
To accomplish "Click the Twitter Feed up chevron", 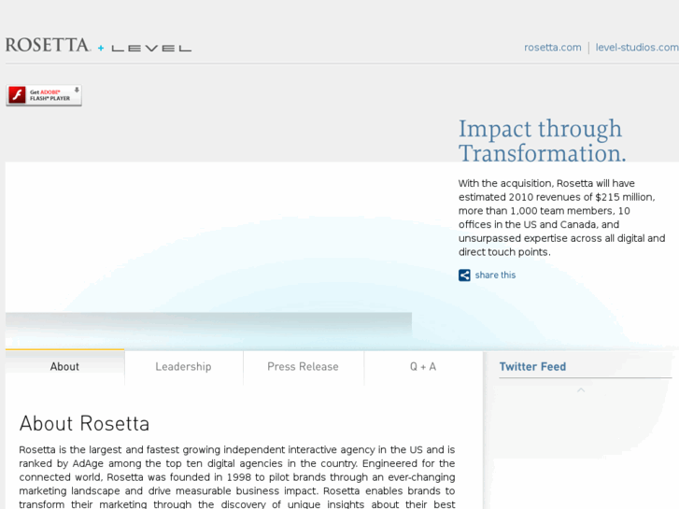I will [581, 390].
